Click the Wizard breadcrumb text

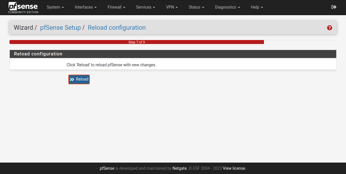click(24, 28)
